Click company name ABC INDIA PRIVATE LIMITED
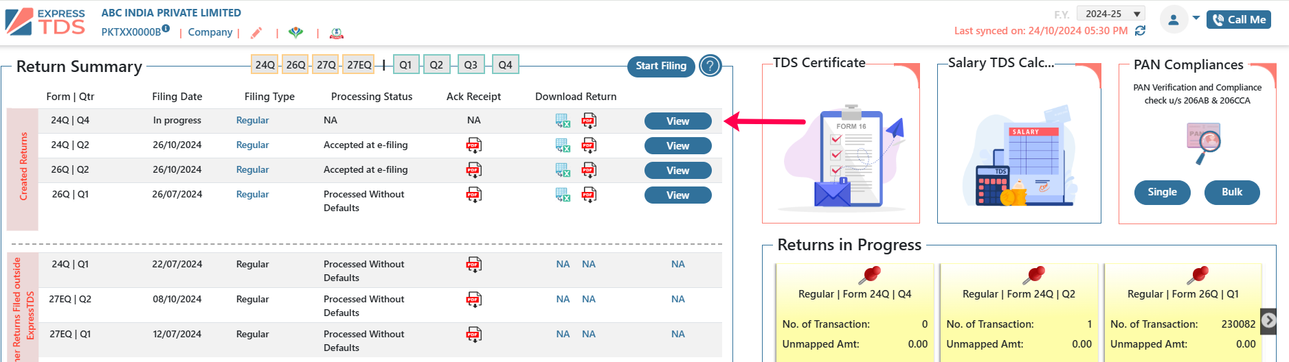 (171, 12)
